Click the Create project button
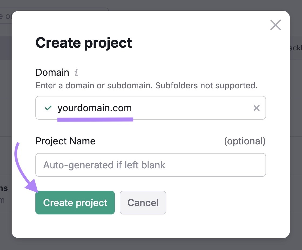This screenshot has width=302, height=250. 75,203
